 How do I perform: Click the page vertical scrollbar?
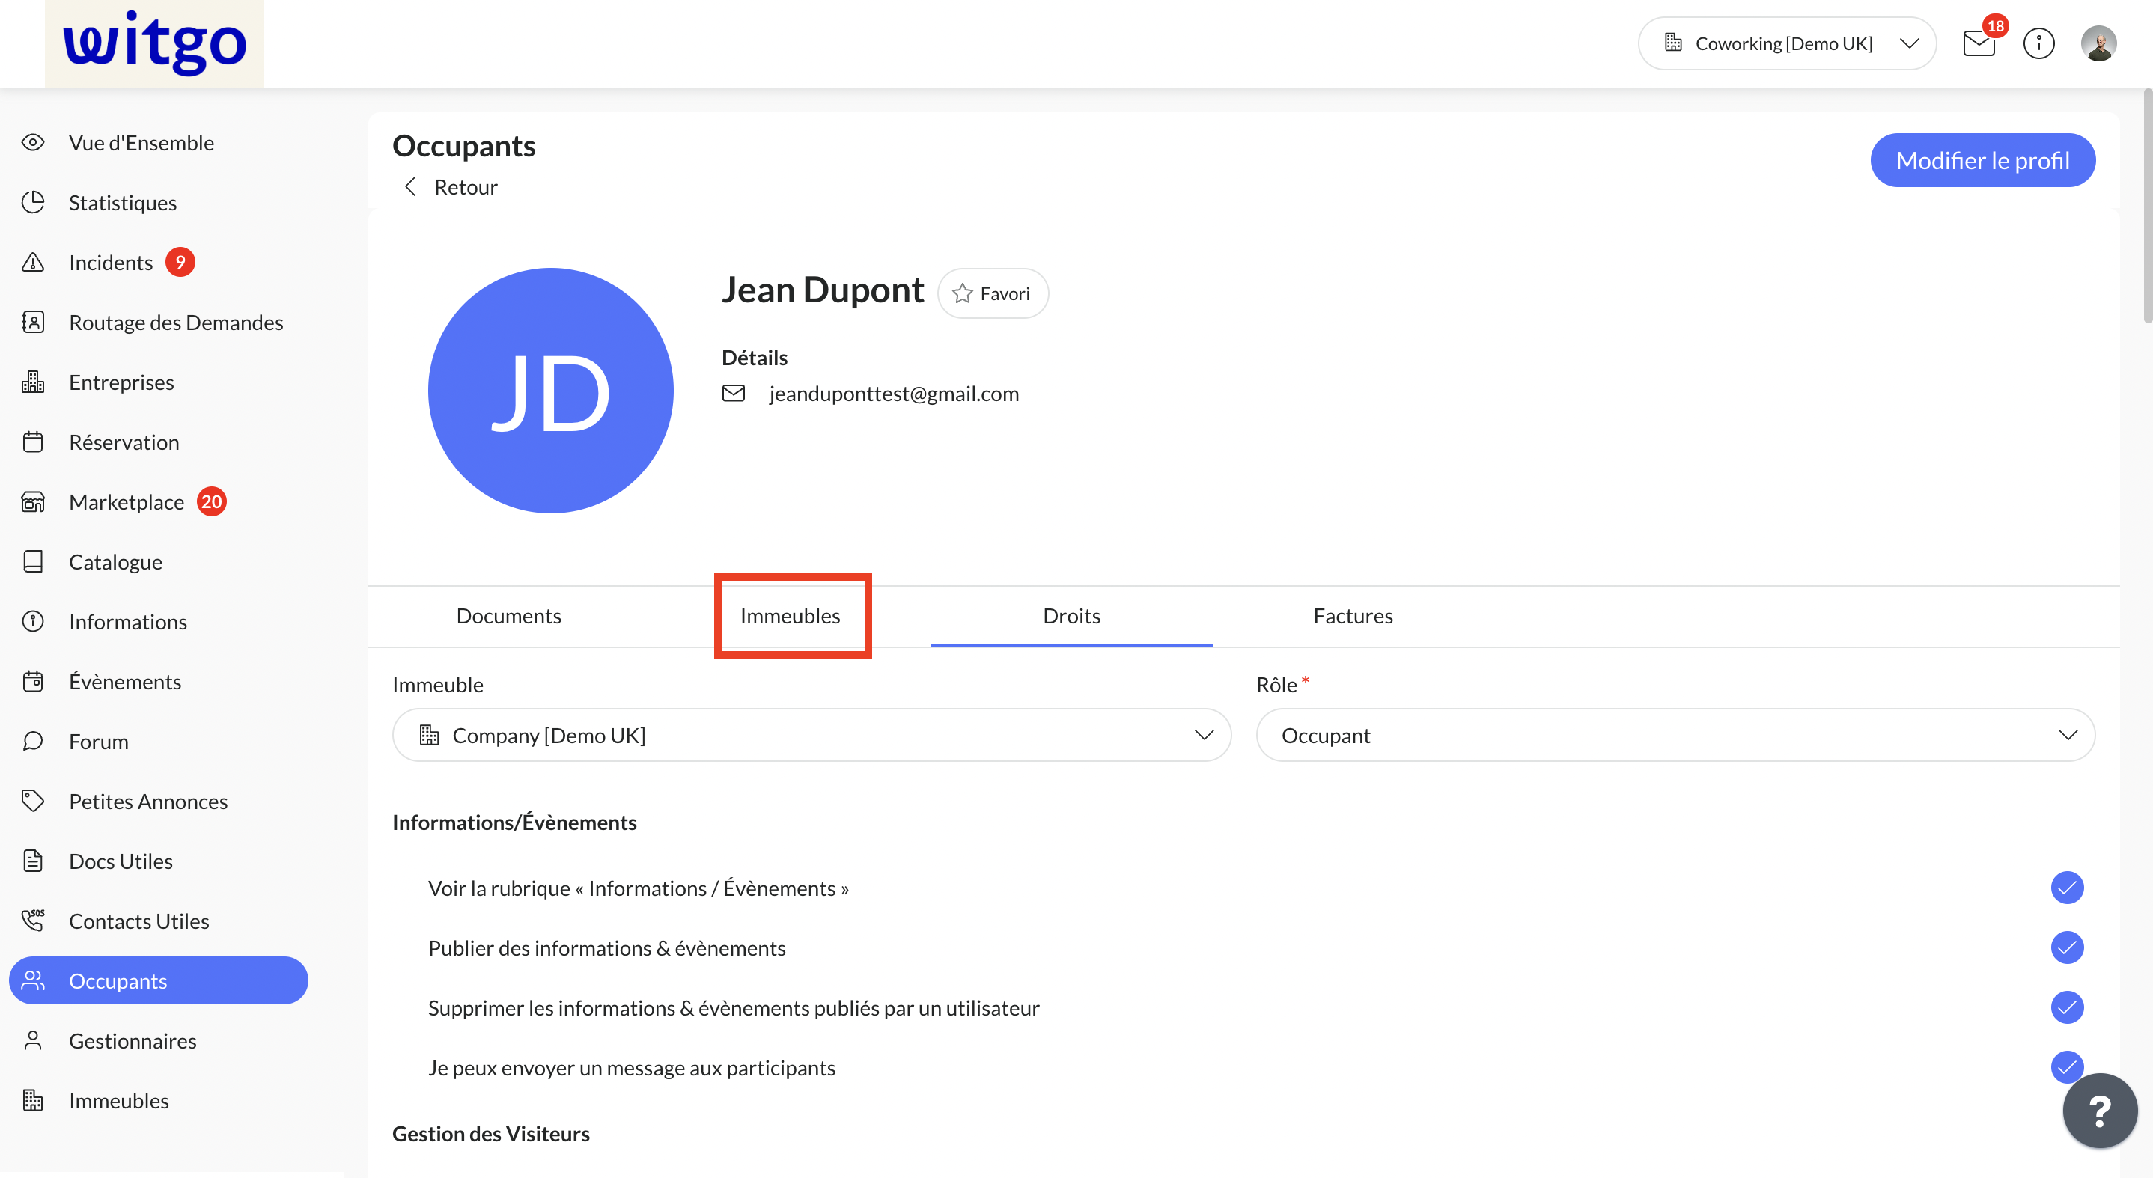[x=2146, y=207]
